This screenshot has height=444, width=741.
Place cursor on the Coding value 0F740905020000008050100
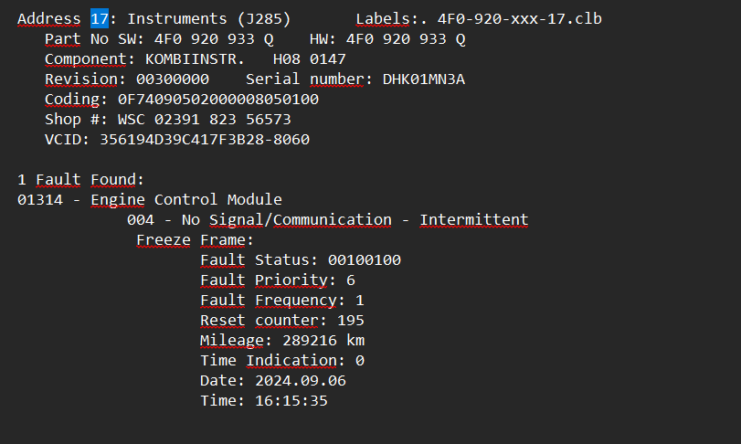point(218,100)
